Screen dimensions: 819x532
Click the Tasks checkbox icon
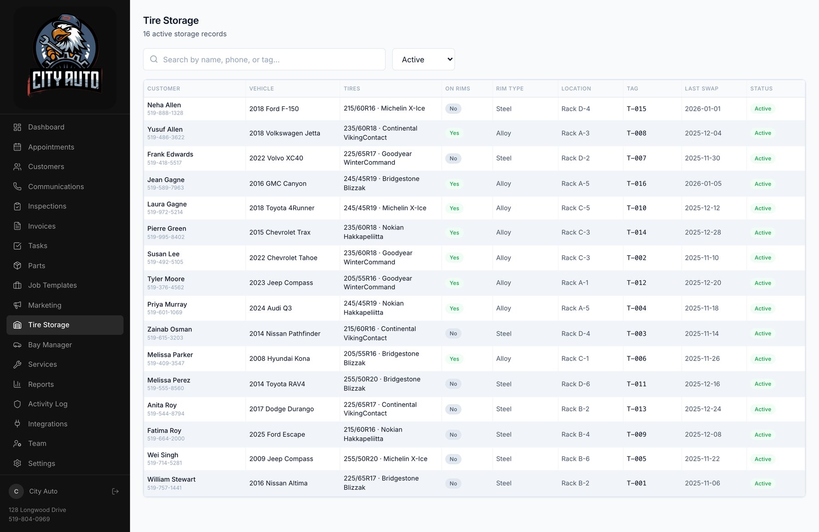(x=17, y=246)
